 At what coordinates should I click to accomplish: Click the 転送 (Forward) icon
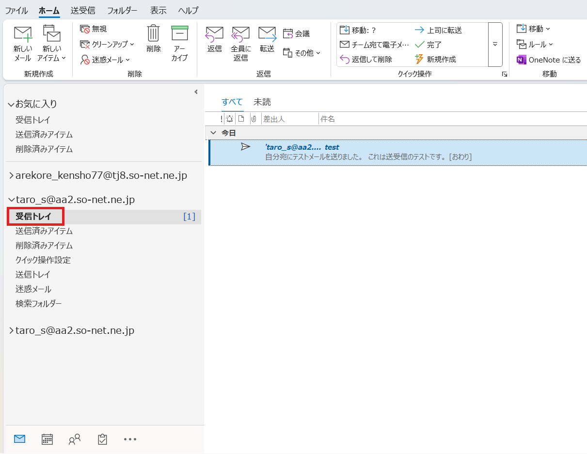(x=267, y=34)
